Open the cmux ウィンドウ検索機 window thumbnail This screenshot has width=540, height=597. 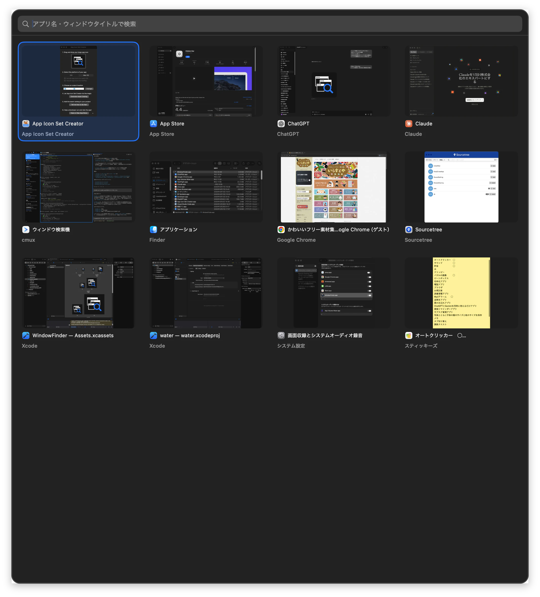(x=79, y=187)
